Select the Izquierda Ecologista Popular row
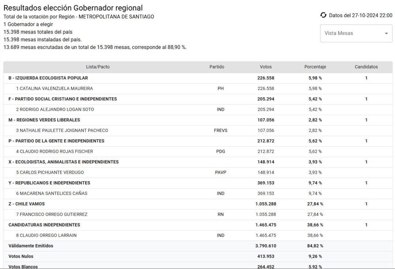The width and height of the screenshot is (395, 269). (x=48, y=78)
